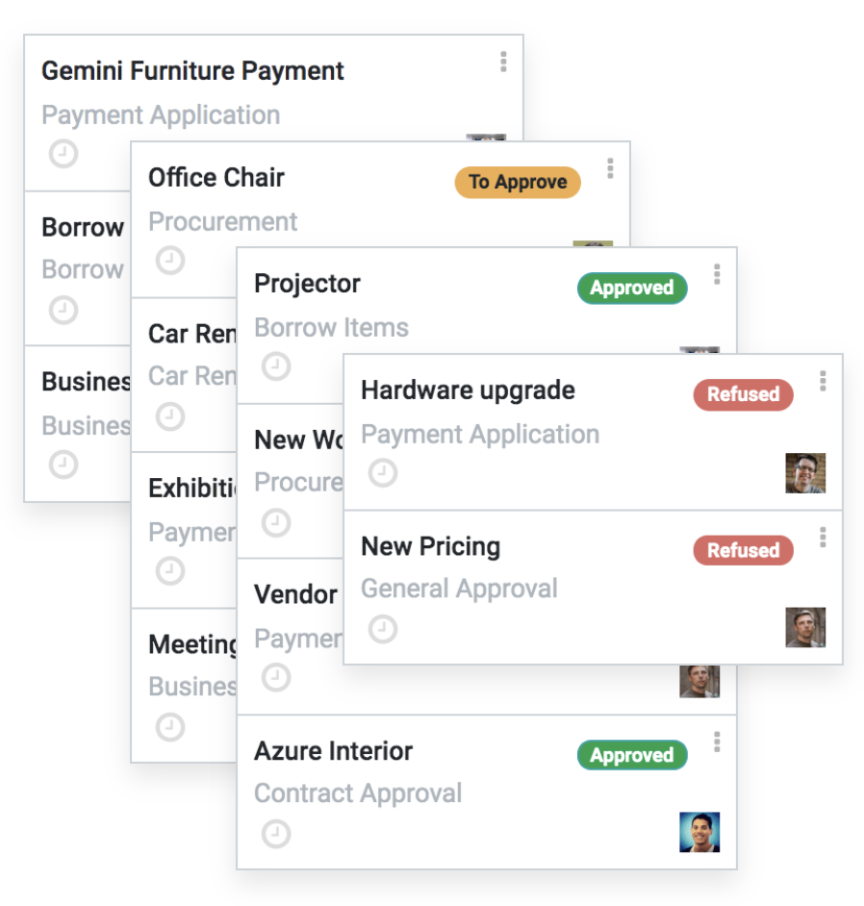
Task: Click clock activity icon on Azure Interior card
Action: point(276,834)
